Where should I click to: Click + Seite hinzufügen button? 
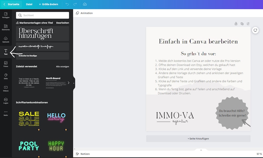[x=198, y=138]
